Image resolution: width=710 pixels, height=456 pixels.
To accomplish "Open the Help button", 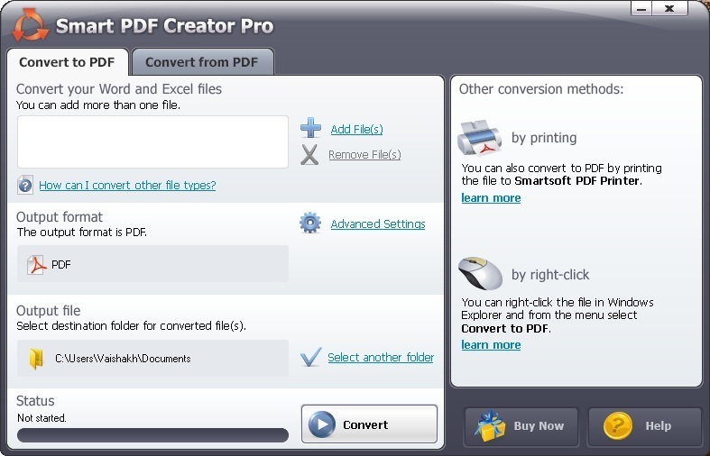I will (644, 426).
